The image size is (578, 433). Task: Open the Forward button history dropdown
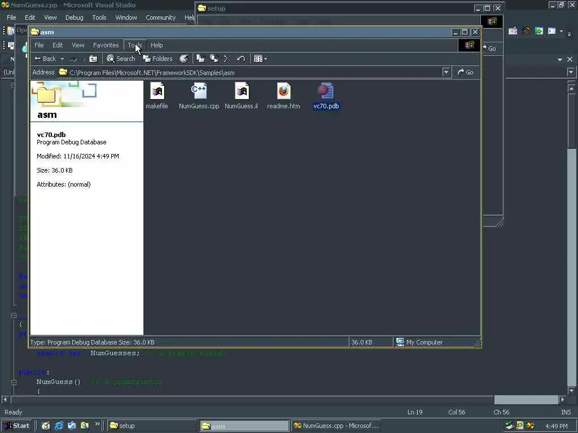tap(84, 59)
